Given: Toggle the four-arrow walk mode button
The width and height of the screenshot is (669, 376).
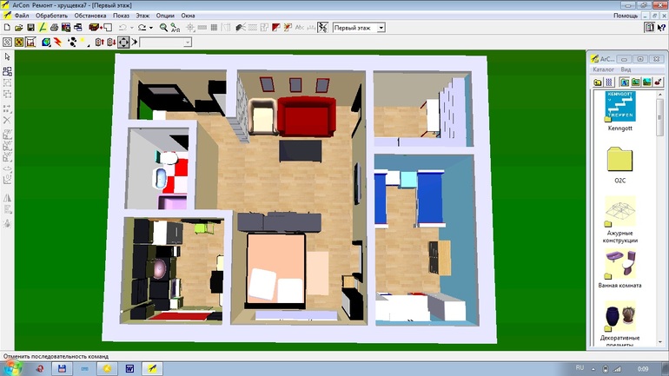Looking at the screenshot, I should coord(123,42).
